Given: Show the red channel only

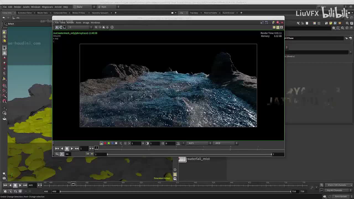Looking at the screenshot, I should (x=105, y=143).
